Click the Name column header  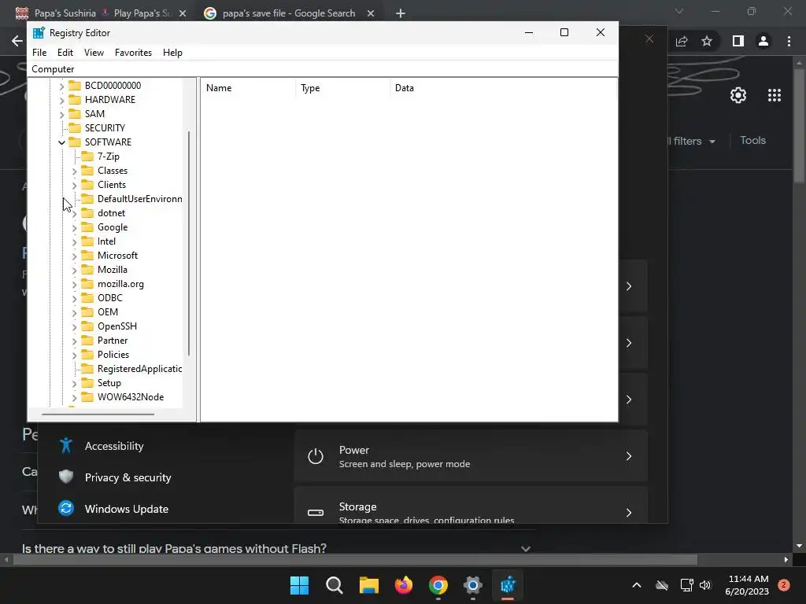pyautogui.click(x=248, y=88)
